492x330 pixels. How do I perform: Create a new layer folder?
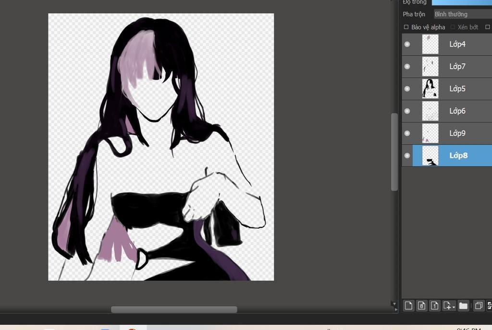tap(463, 306)
